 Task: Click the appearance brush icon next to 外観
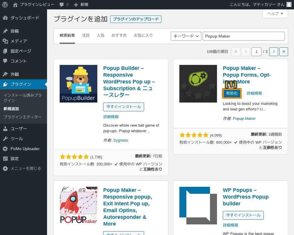click(5, 74)
